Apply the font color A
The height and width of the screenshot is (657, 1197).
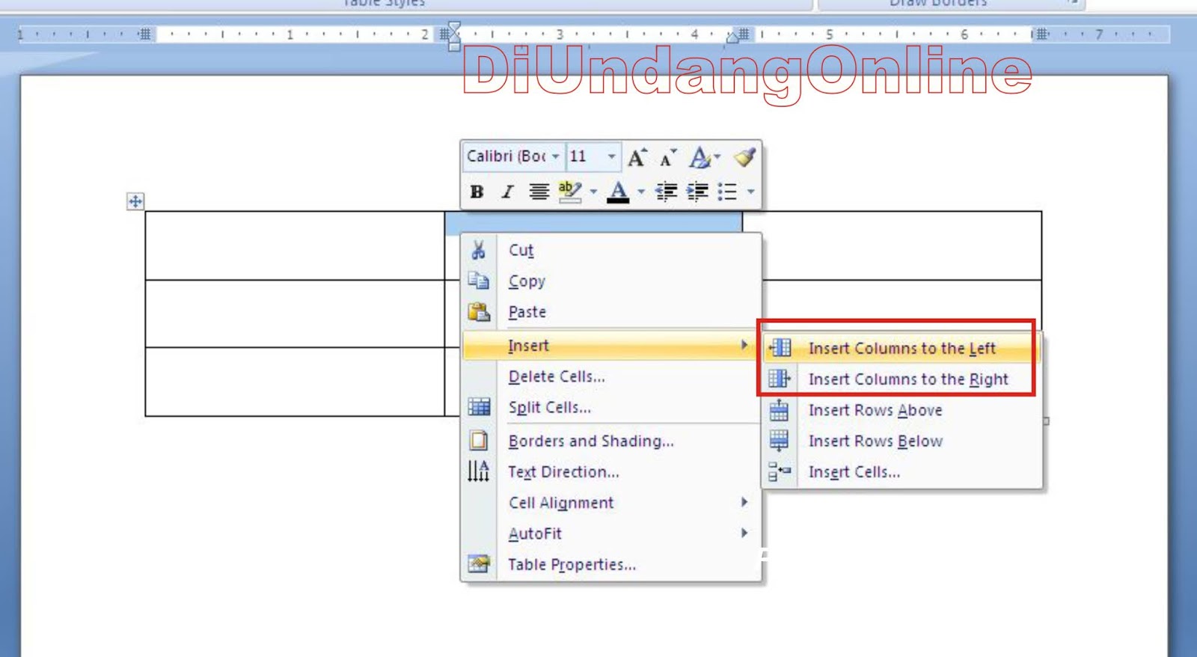coord(618,192)
